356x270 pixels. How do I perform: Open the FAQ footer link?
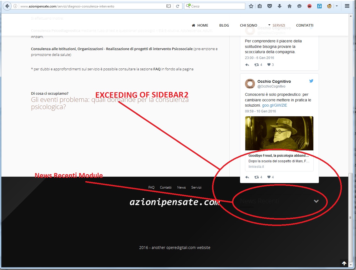point(151,187)
